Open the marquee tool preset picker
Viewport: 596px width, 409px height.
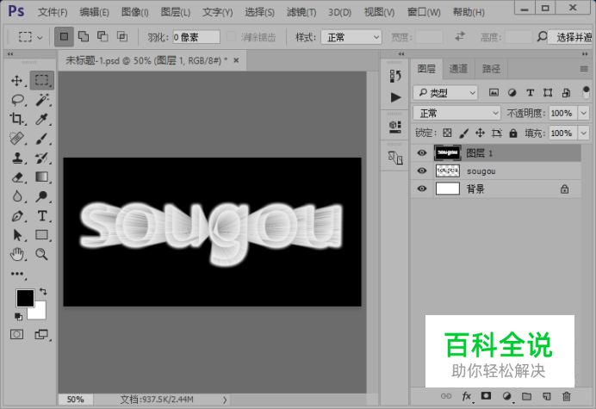tap(30, 37)
